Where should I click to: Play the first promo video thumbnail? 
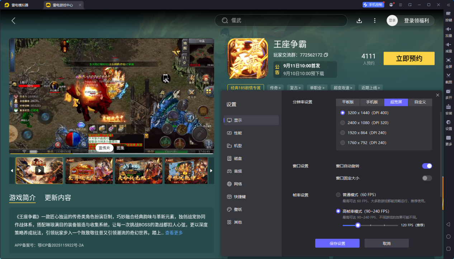[39, 170]
